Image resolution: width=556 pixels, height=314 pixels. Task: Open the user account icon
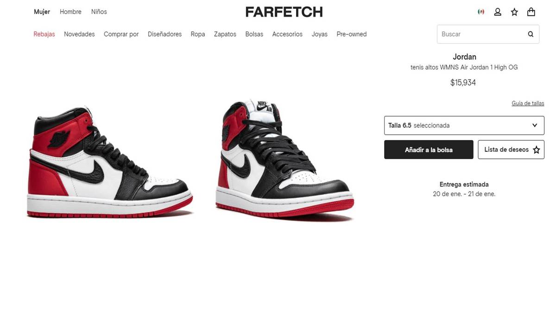[x=498, y=12]
